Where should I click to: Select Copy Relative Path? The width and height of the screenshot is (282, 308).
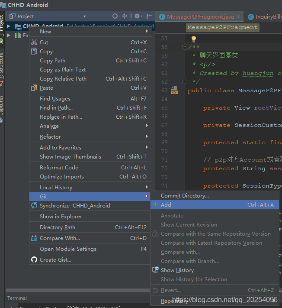[x=90, y=78]
